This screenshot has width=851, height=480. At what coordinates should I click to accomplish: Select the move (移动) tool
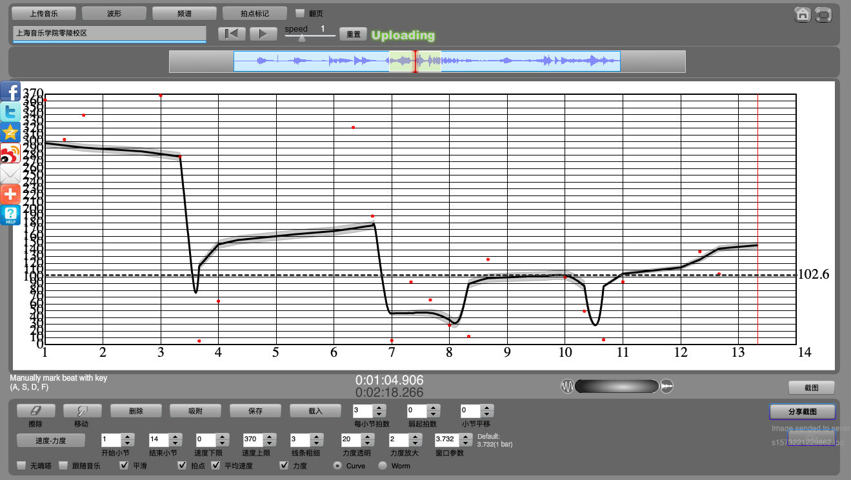click(x=81, y=410)
